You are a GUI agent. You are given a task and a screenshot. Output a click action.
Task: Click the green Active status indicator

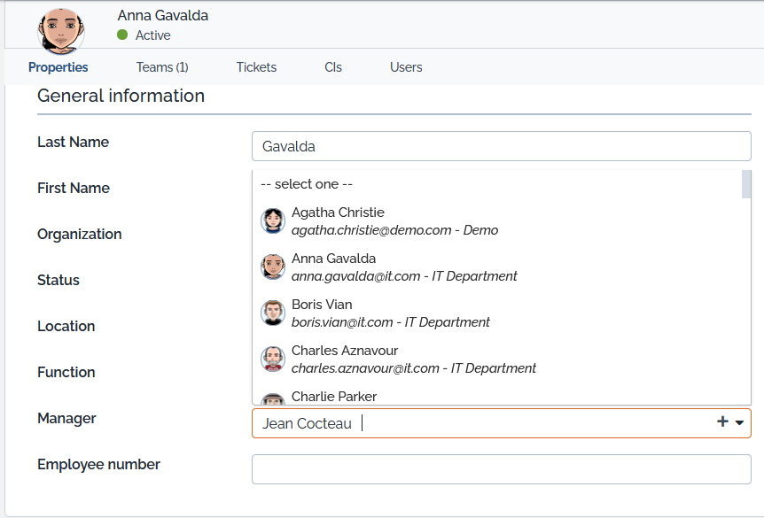[122, 35]
